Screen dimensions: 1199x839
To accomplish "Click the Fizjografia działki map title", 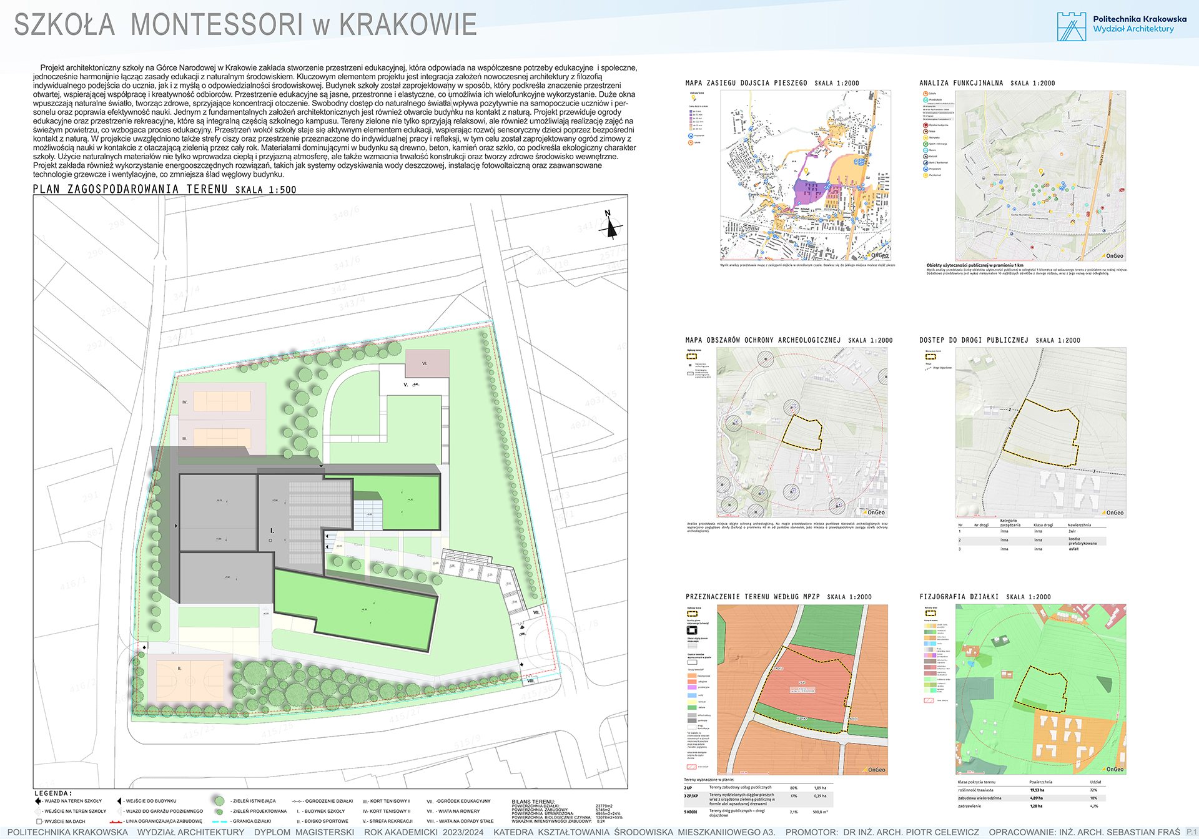I will [959, 597].
